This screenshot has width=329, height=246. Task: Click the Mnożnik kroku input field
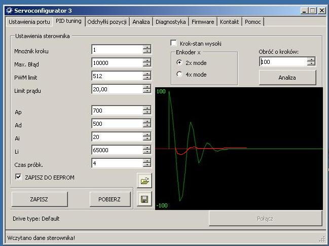coord(117,50)
